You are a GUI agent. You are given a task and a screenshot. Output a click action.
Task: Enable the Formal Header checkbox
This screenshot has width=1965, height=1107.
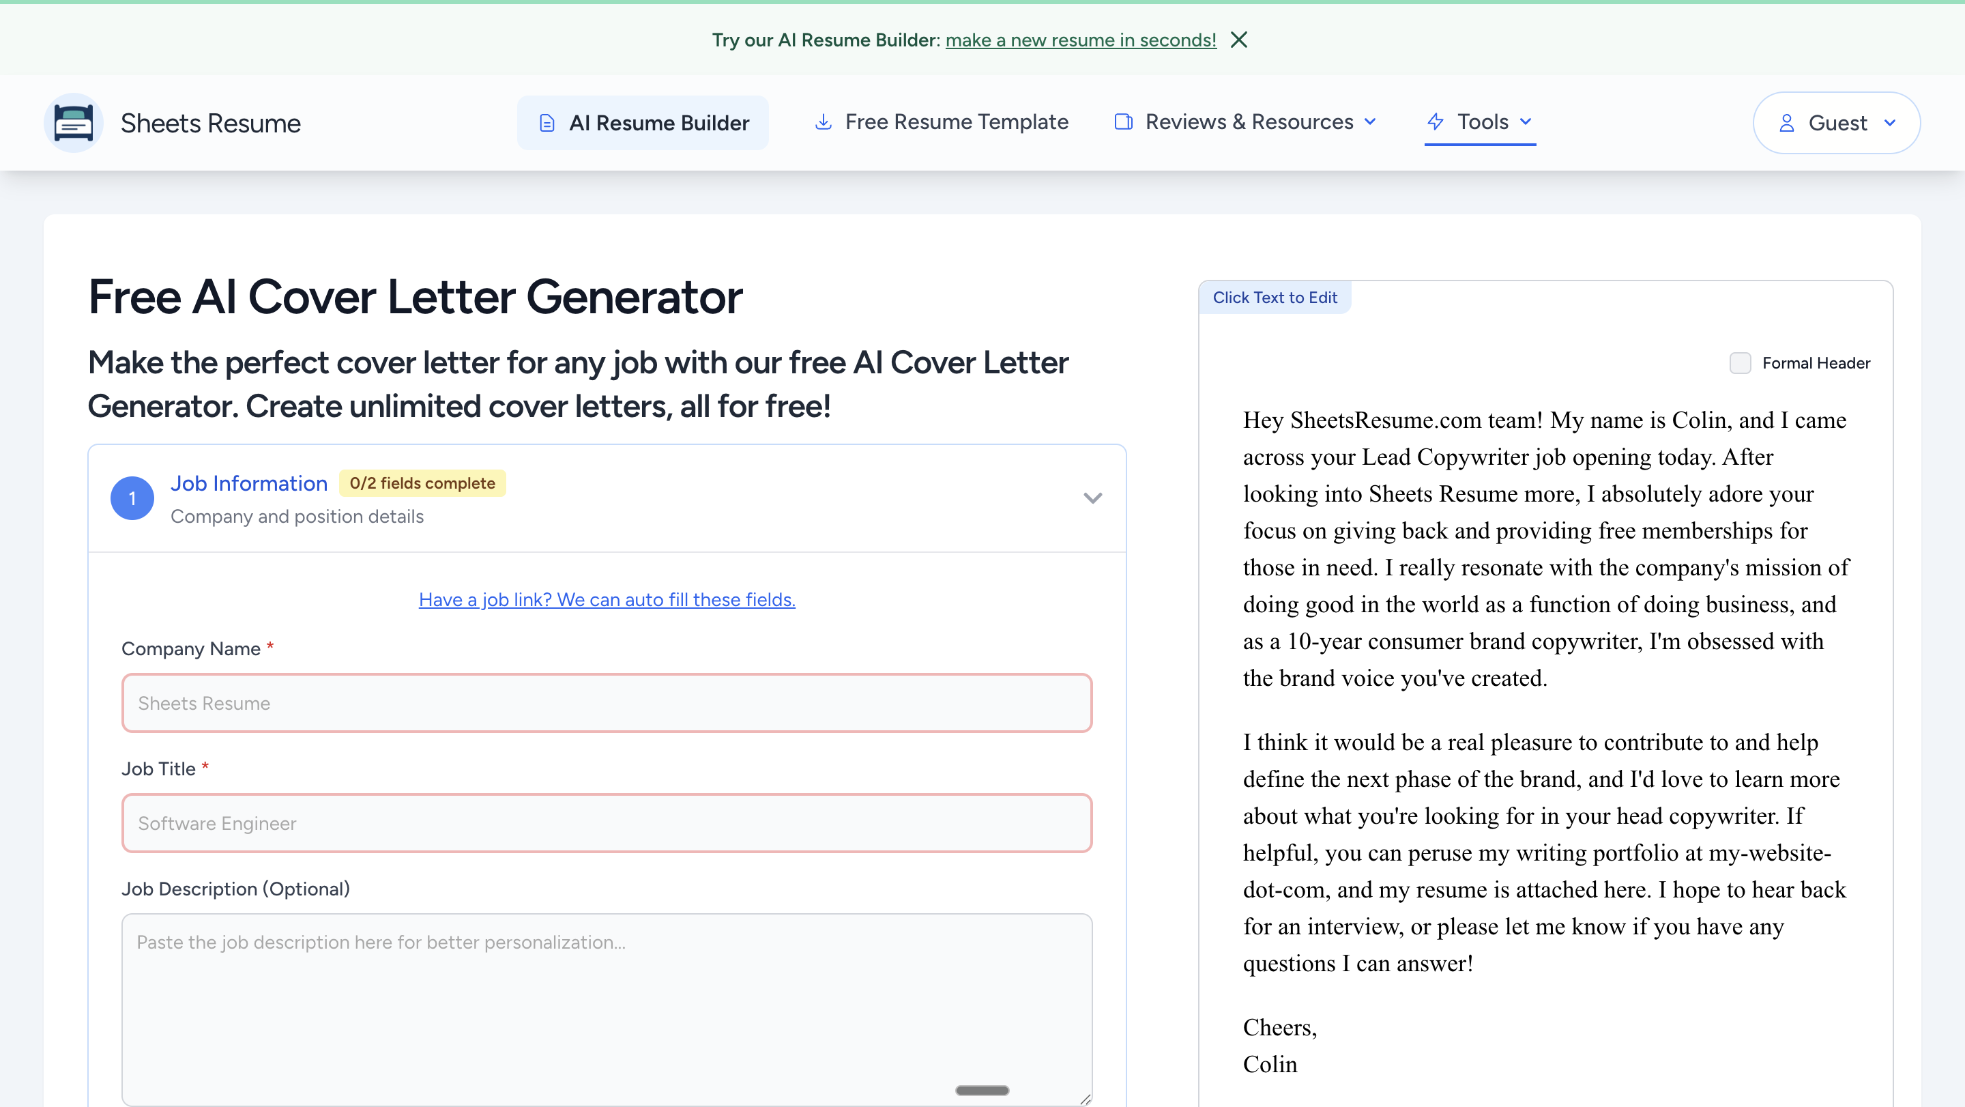click(1740, 363)
